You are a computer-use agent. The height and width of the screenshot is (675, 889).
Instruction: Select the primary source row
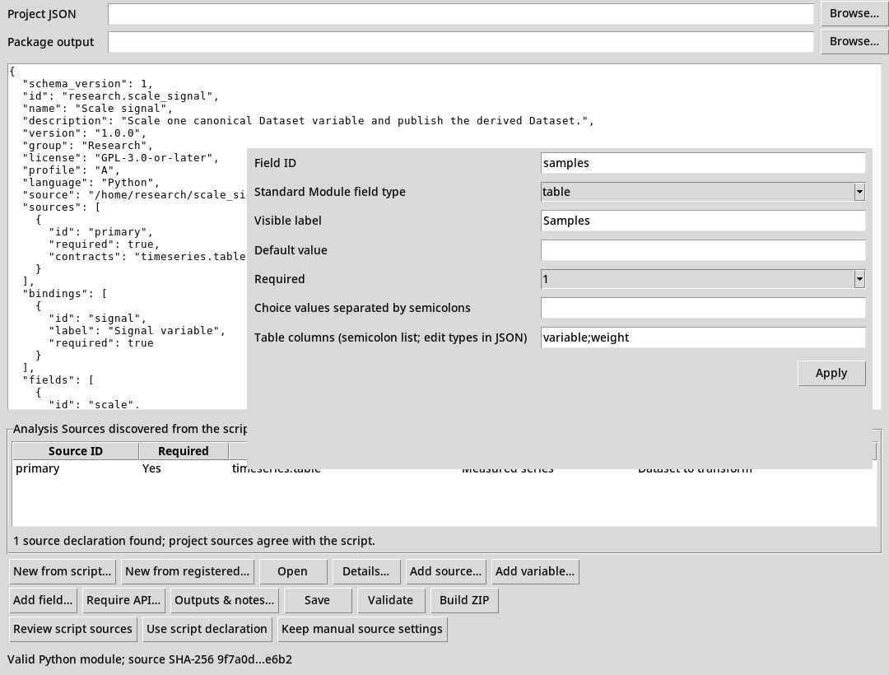pyautogui.click(x=444, y=468)
